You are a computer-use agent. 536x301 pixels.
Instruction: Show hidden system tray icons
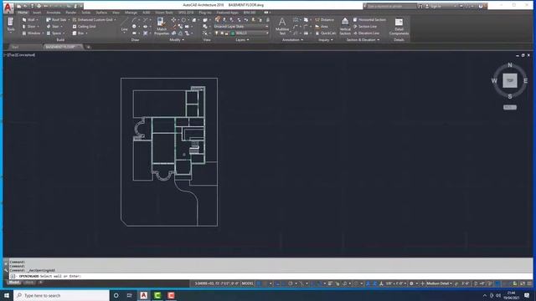click(484, 295)
